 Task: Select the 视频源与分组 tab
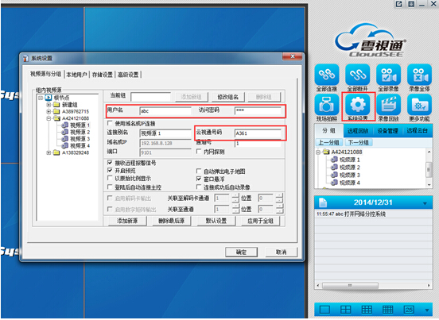point(45,74)
